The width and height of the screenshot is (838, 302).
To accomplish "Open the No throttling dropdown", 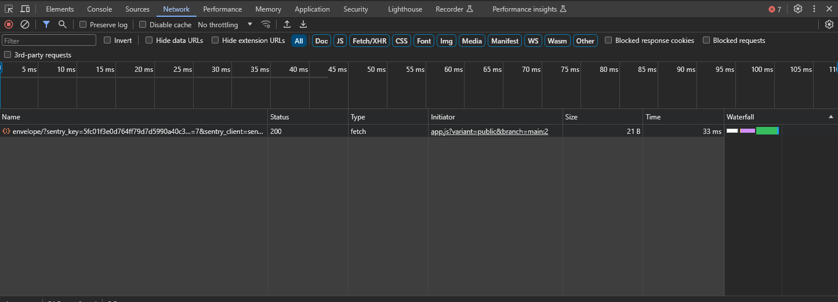I will 225,25.
